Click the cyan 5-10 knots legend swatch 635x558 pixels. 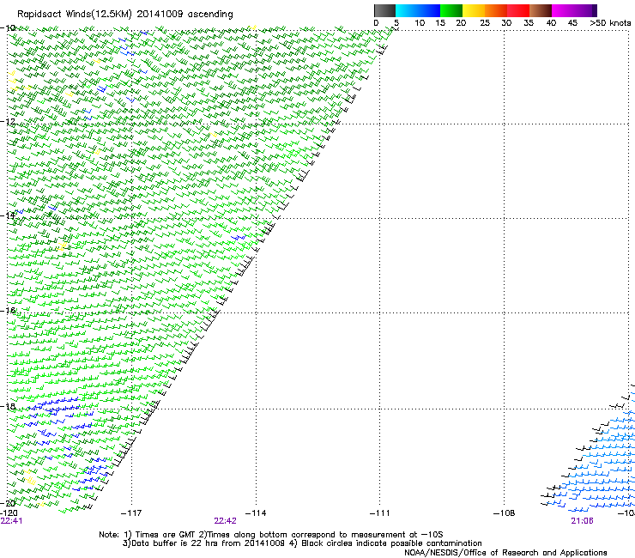pos(407,10)
